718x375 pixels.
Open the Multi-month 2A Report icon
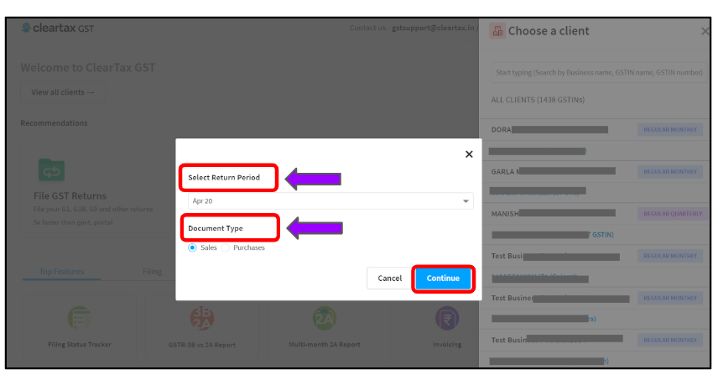[x=325, y=318]
